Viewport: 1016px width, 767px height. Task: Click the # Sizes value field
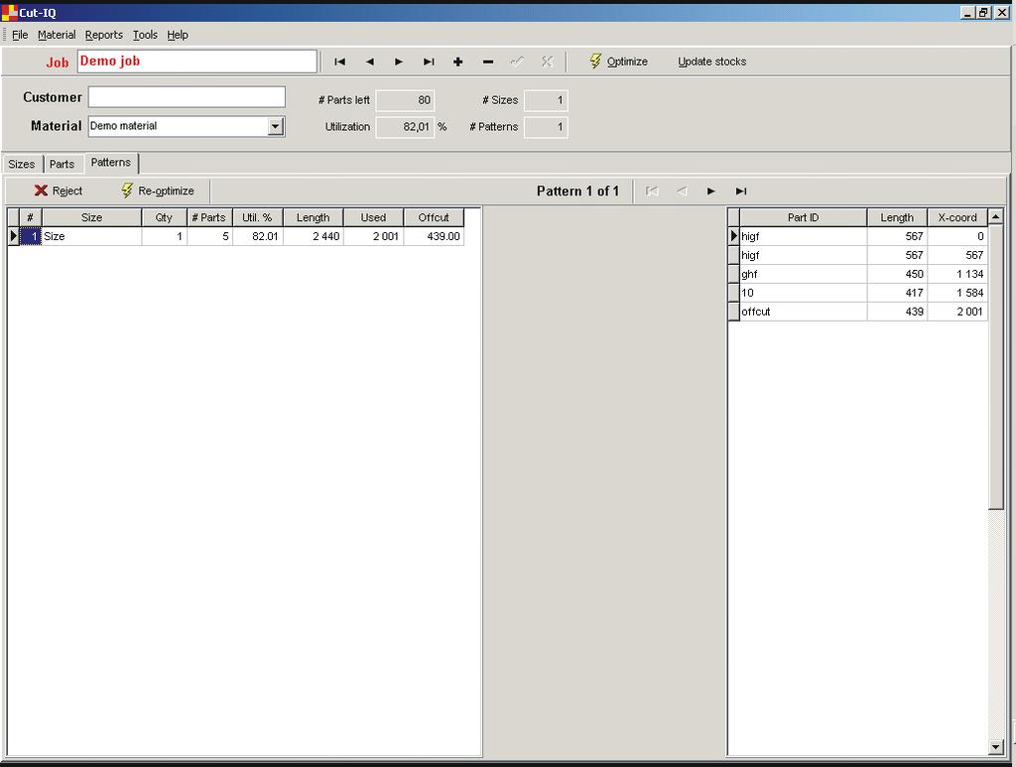[546, 100]
